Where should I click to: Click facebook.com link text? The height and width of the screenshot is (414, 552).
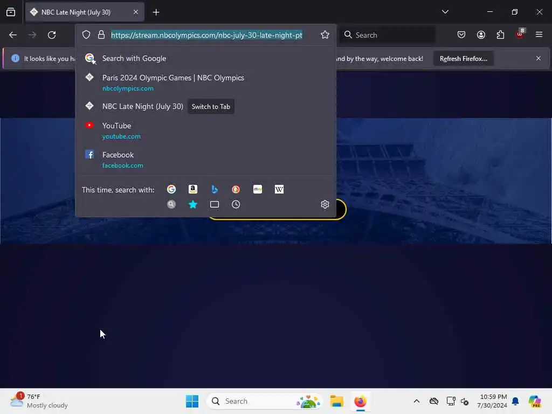tap(123, 165)
